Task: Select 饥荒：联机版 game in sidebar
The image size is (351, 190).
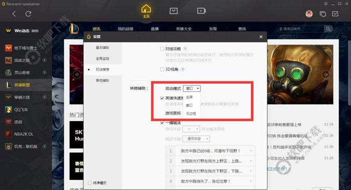Action: coord(26,146)
